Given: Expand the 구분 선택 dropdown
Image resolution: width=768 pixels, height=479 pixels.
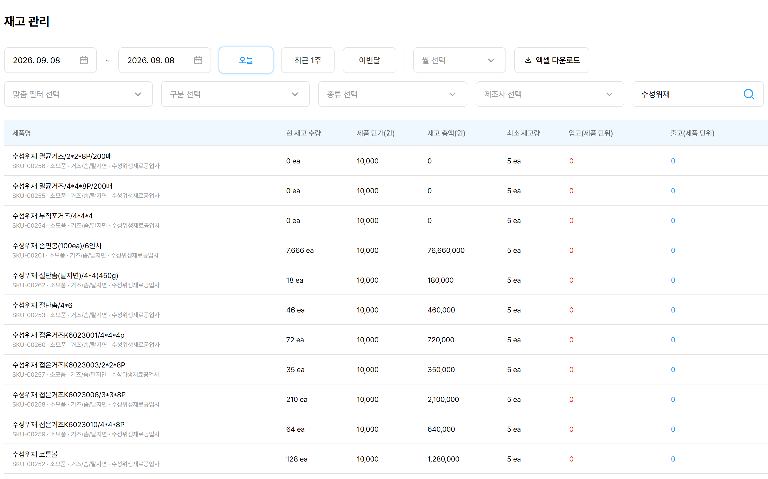Looking at the screenshot, I should click(235, 94).
